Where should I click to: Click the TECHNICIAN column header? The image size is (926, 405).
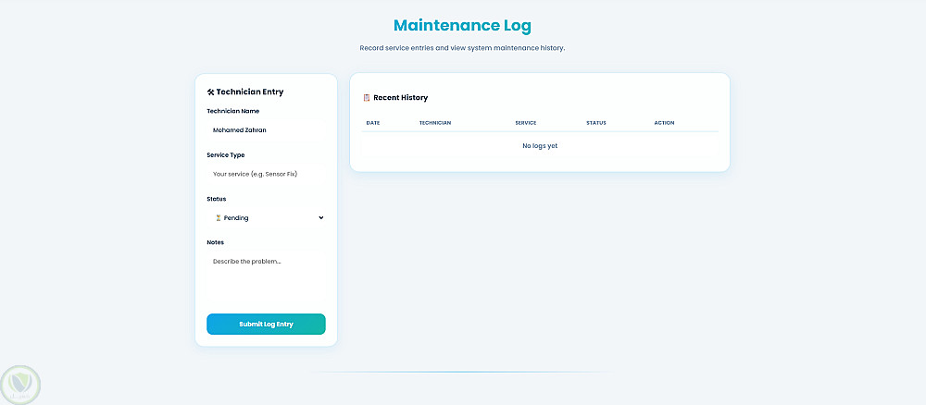click(435, 123)
